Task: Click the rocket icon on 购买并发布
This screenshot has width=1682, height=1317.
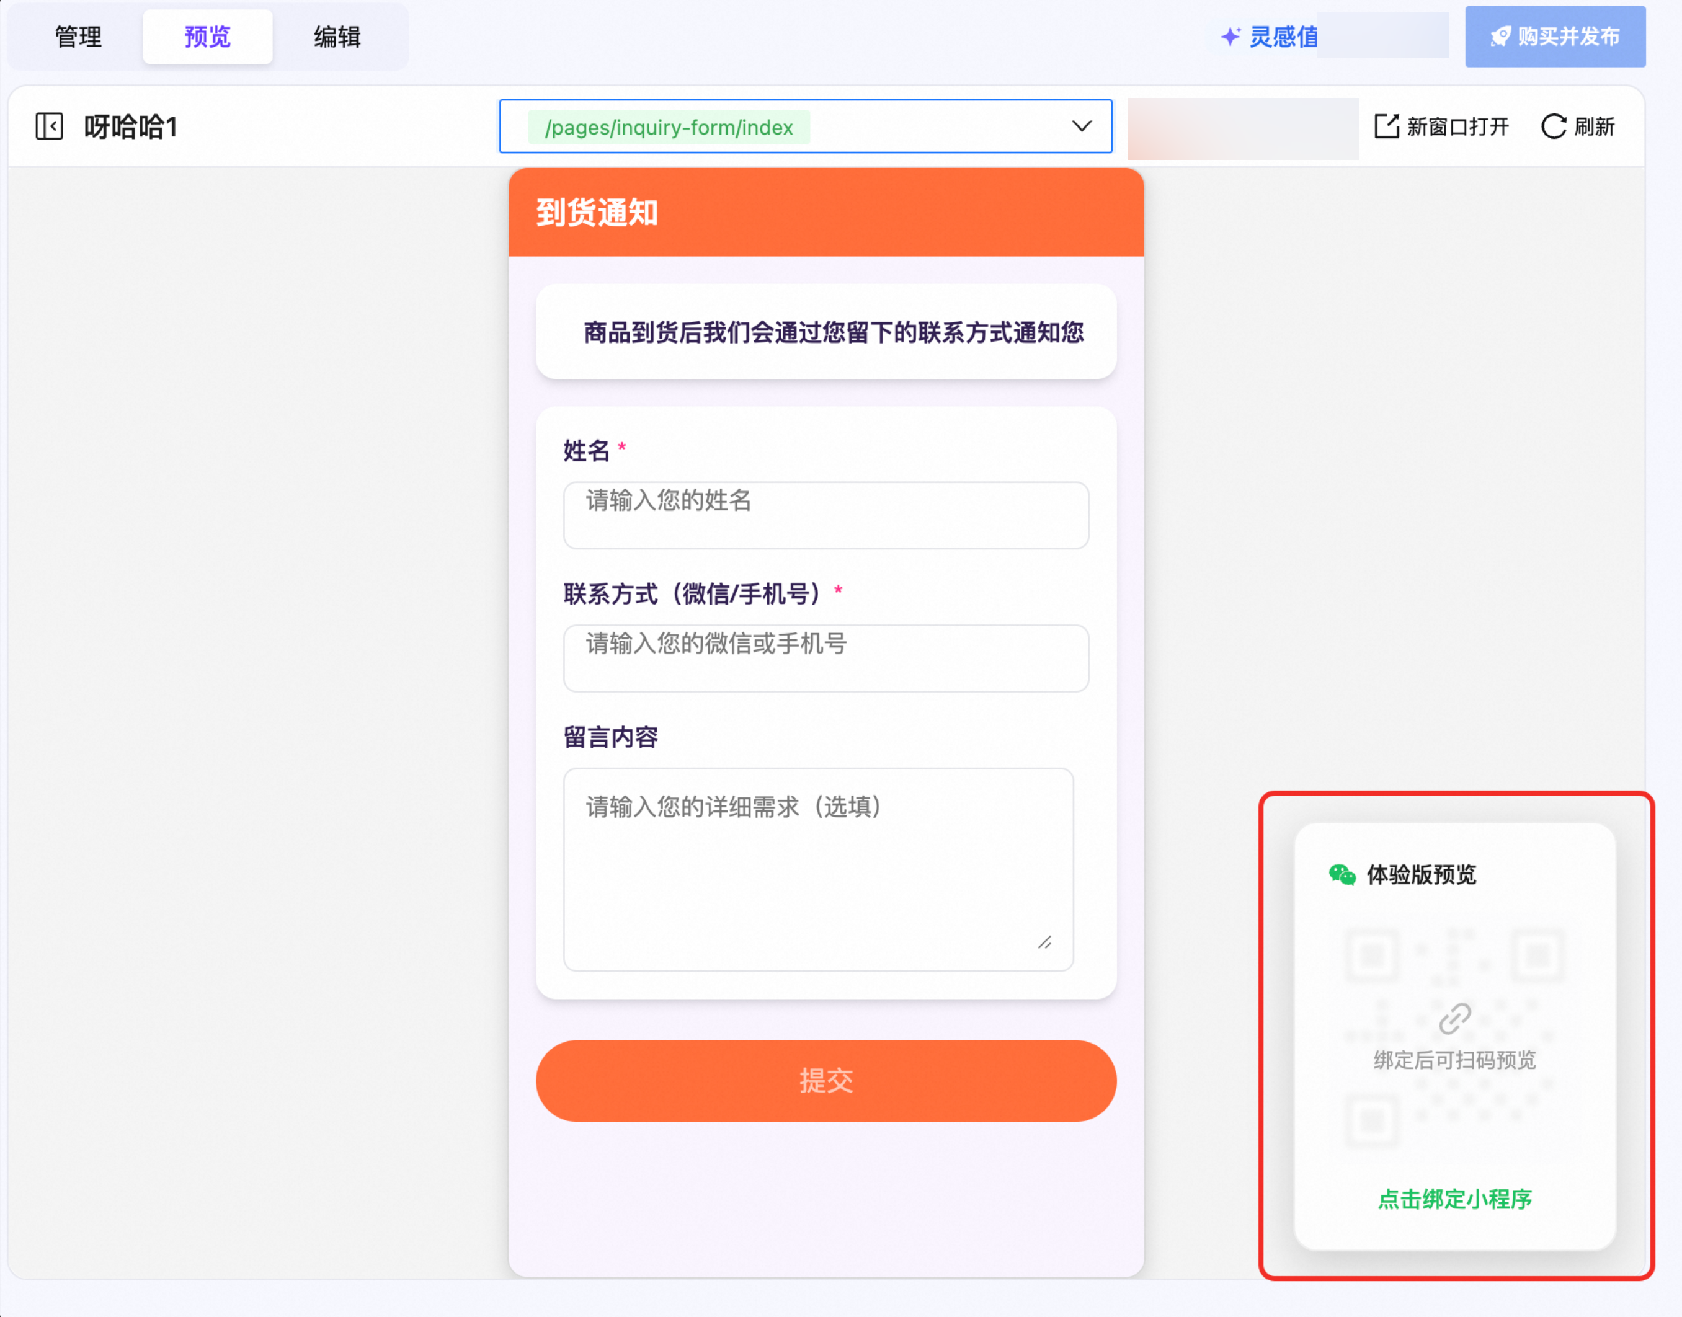Action: click(x=1501, y=36)
